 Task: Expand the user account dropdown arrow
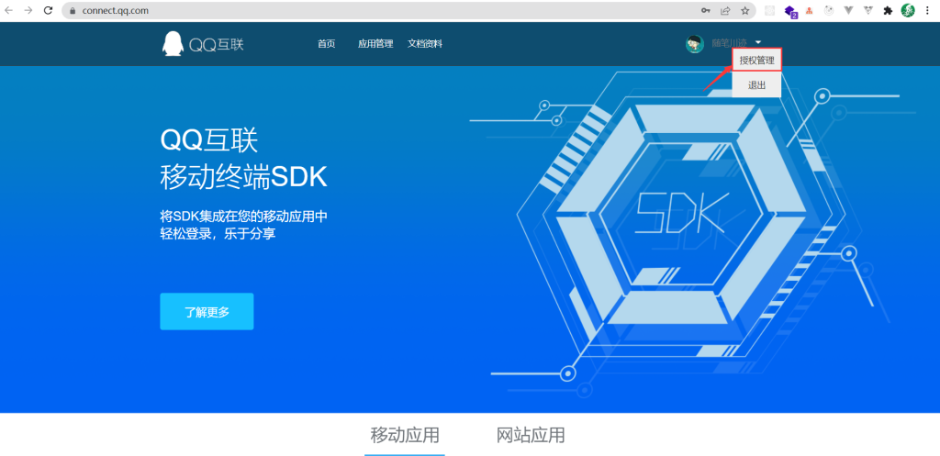coord(758,42)
